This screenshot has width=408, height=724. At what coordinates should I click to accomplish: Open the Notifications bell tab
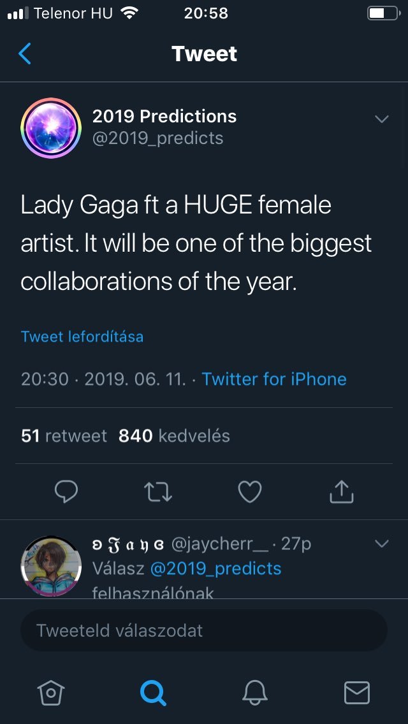(x=254, y=691)
